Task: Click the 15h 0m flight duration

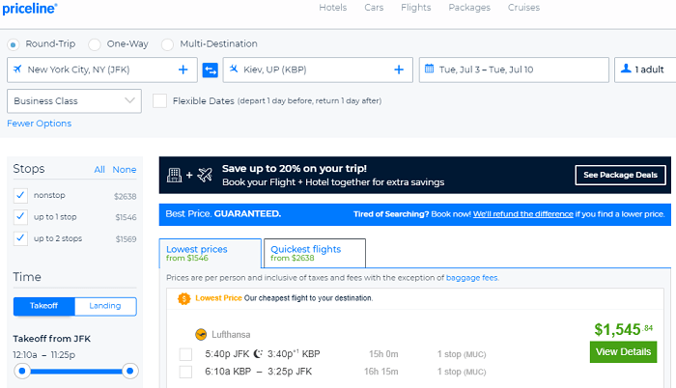Action: (x=383, y=354)
